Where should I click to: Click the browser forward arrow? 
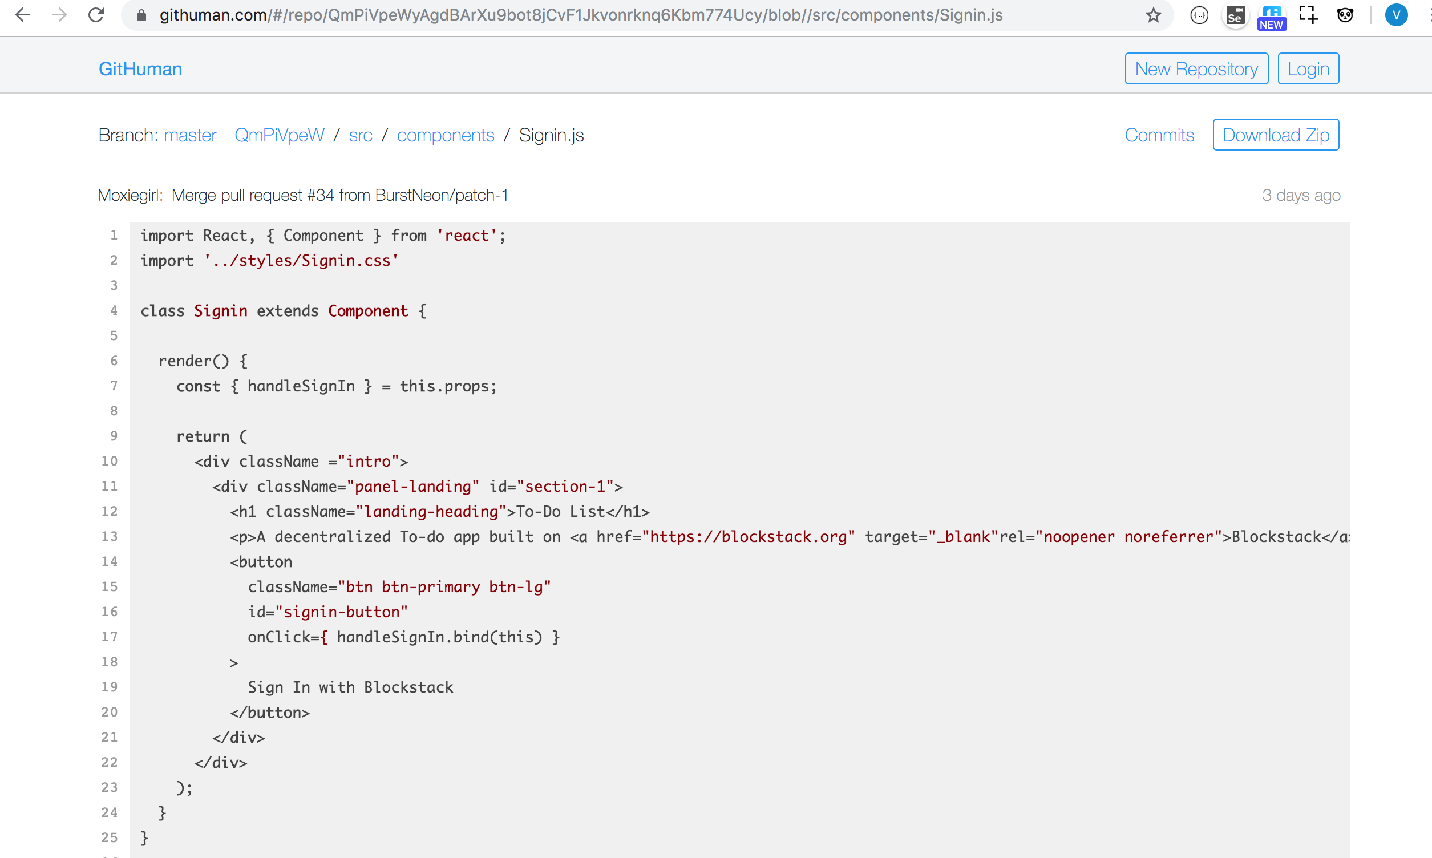tap(59, 15)
